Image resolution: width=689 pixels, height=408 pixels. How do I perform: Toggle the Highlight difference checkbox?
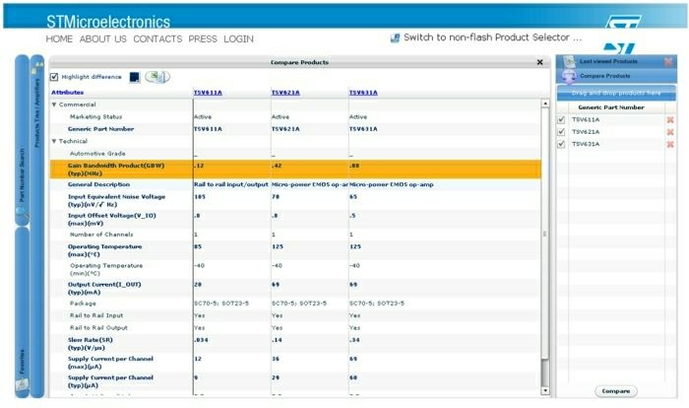pos(54,77)
